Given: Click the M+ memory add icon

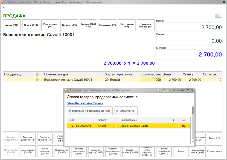Looking at the screenshot, I should coord(178,90).
